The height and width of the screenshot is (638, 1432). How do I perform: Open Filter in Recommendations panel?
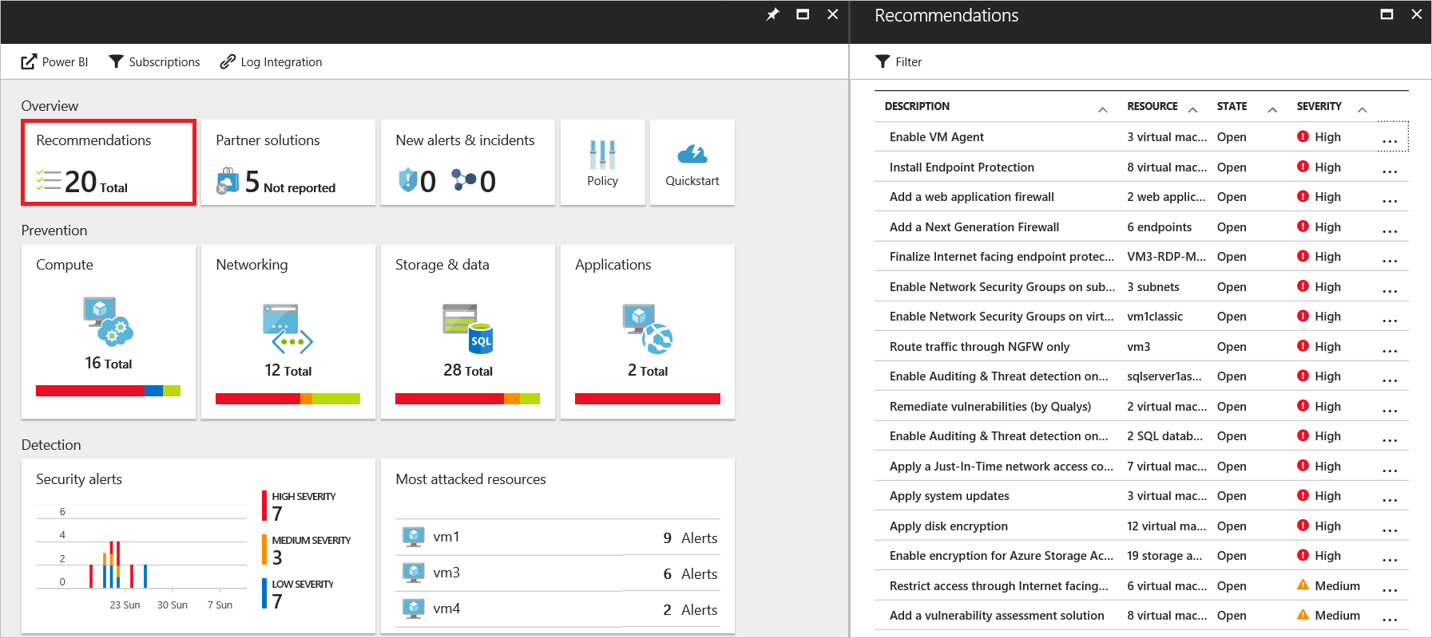898,62
